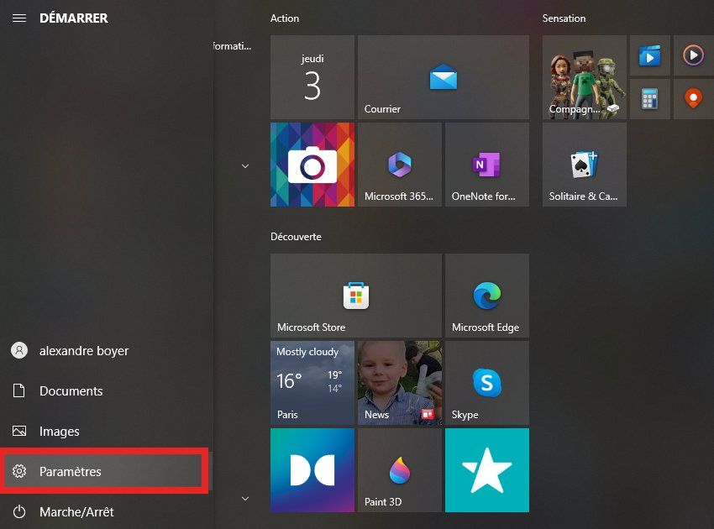Open the News tile with child photo
Image resolution: width=714 pixels, height=529 pixels.
tap(400, 383)
